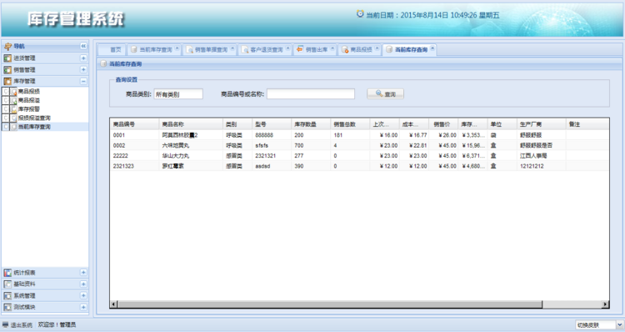Expand the 系统管理 section
This screenshot has width=625, height=332.
(x=83, y=295)
